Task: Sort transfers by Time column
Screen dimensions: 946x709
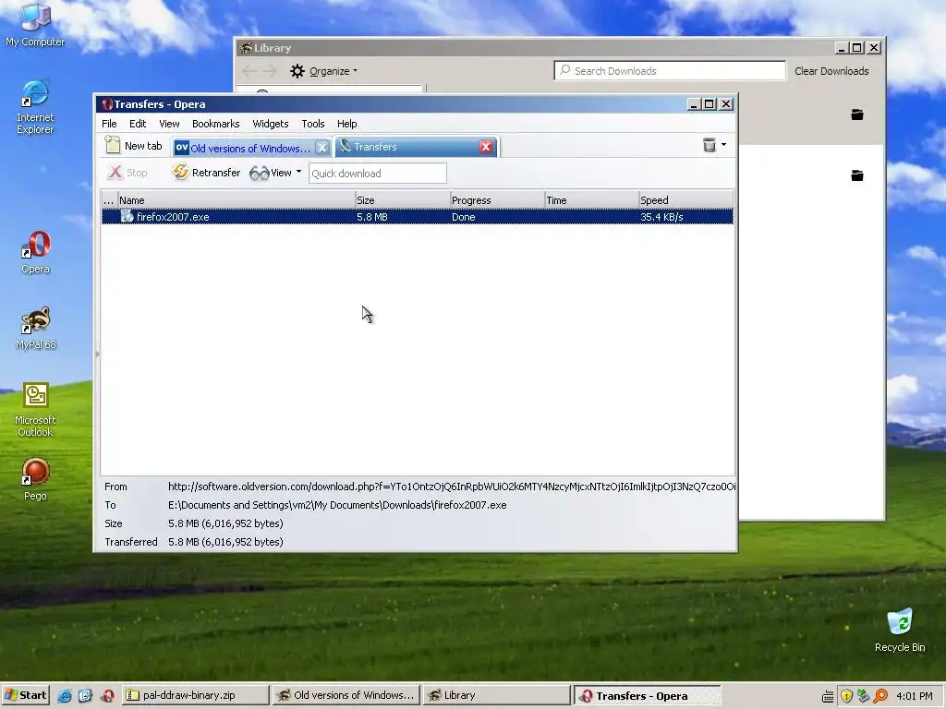Action: click(x=592, y=200)
